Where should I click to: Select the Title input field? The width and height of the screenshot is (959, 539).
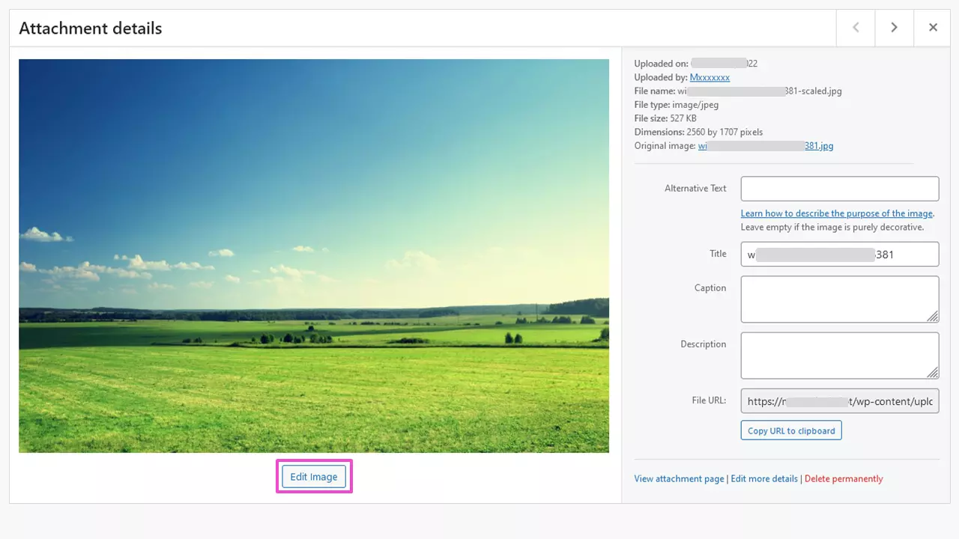point(839,254)
